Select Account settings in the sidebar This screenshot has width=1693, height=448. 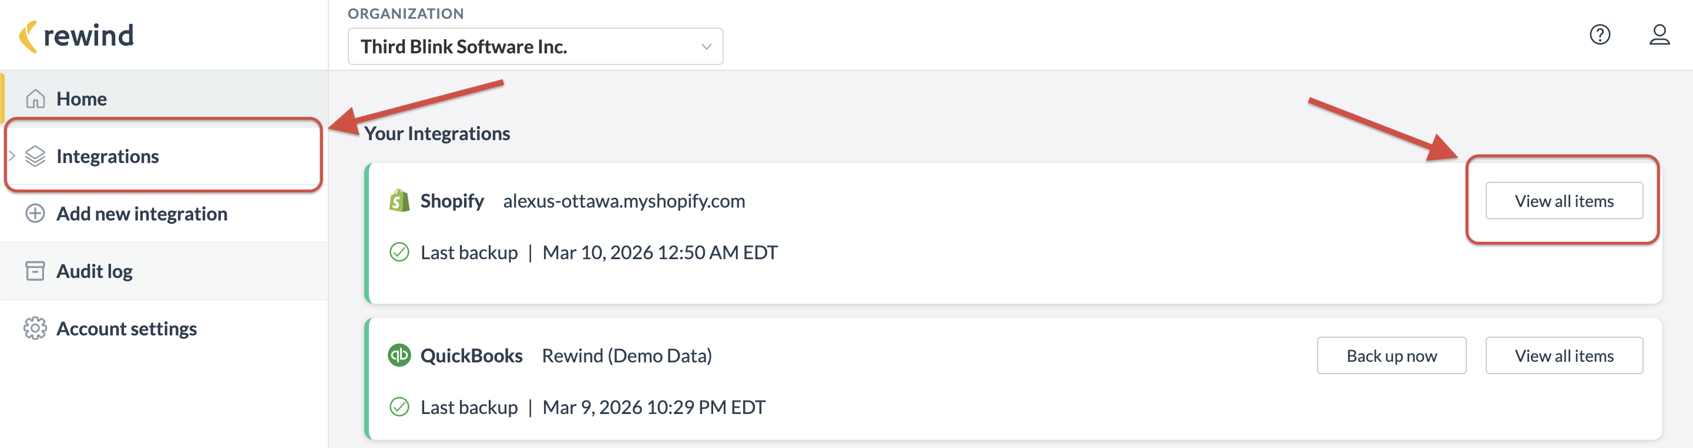point(127,328)
